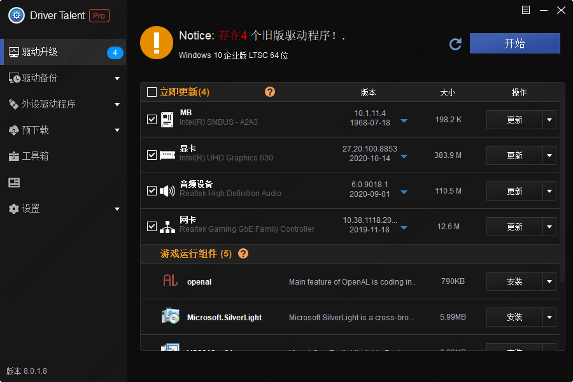Expand the 外设驱动程序 sidebar arrow
Screen dimensions: 573x382
(x=117, y=104)
